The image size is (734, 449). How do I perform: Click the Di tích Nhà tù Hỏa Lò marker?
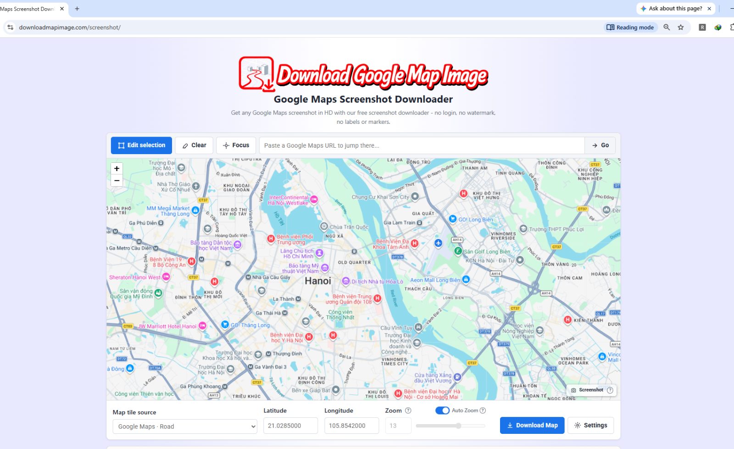(x=346, y=281)
